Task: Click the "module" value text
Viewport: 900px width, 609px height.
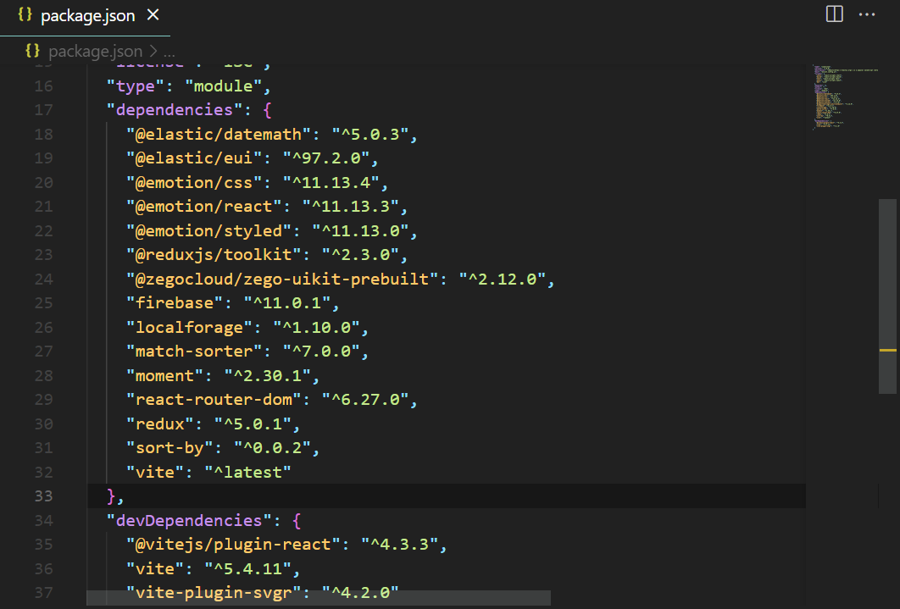Action: pos(223,86)
